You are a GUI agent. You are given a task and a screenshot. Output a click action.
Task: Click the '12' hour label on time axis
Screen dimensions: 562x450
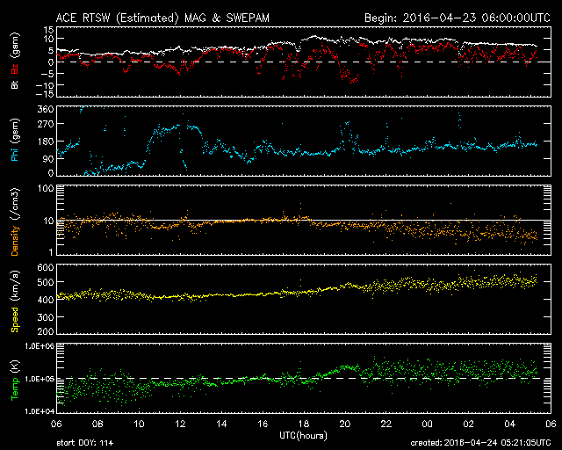[180, 424]
